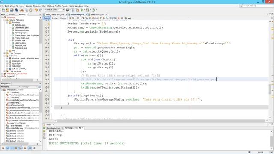This screenshot has width=274, height=154.
Task: Select initComponents() in the Navigator
Action: pyautogui.click(x=16, y=105)
